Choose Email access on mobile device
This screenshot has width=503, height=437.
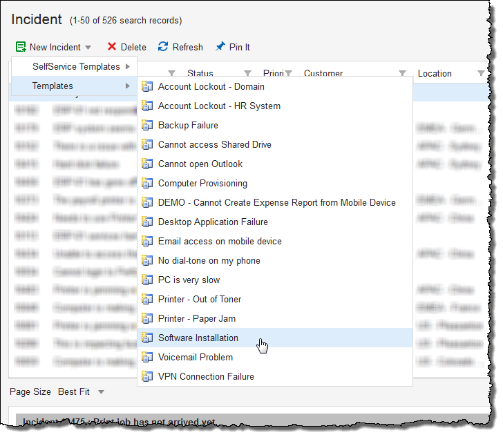(x=275, y=241)
